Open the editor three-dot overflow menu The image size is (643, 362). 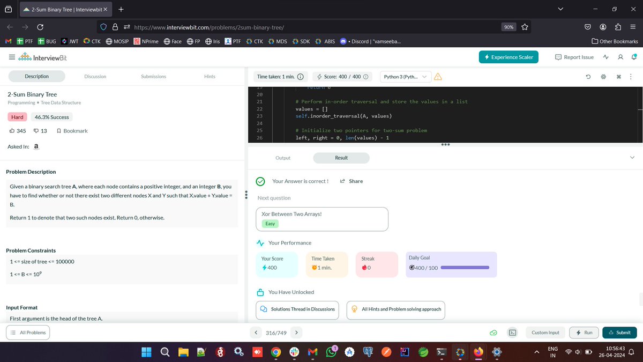pyautogui.click(x=631, y=77)
